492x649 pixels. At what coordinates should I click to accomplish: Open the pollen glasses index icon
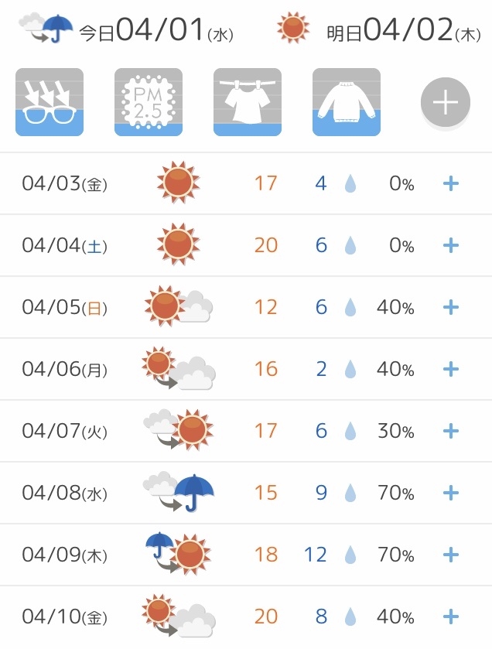pos(50,102)
